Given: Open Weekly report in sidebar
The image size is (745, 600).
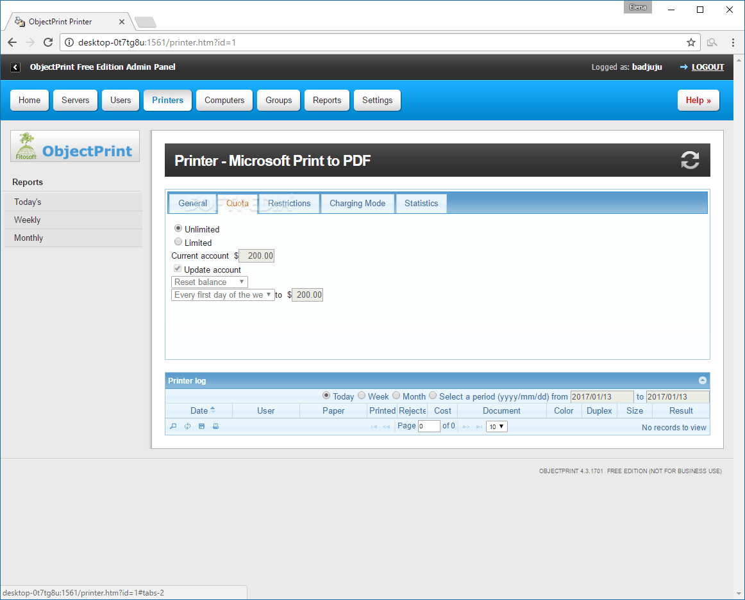Looking at the screenshot, I should (73, 220).
